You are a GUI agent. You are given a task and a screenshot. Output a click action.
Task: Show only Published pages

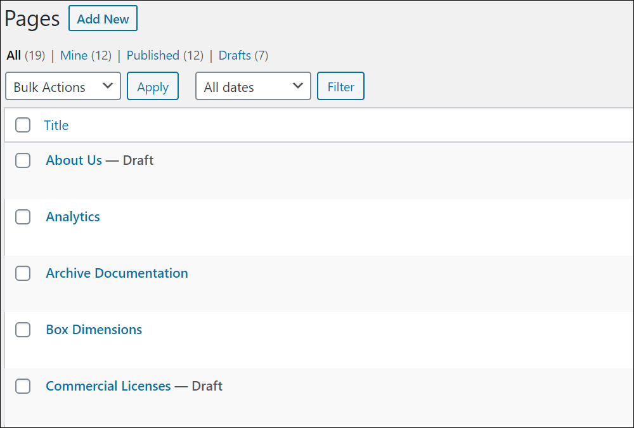point(153,55)
